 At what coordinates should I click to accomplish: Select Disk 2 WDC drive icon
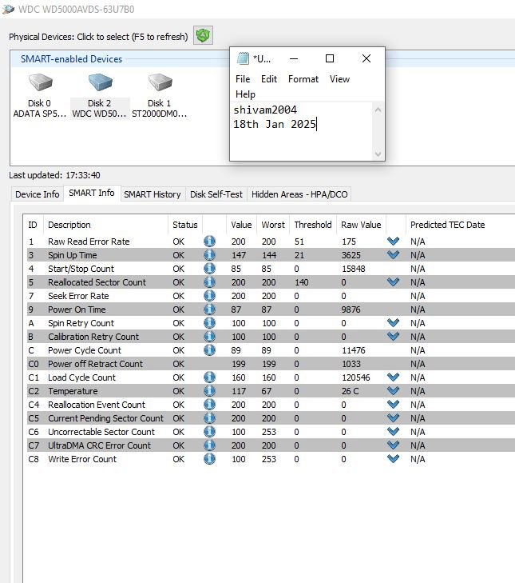coord(100,84)
